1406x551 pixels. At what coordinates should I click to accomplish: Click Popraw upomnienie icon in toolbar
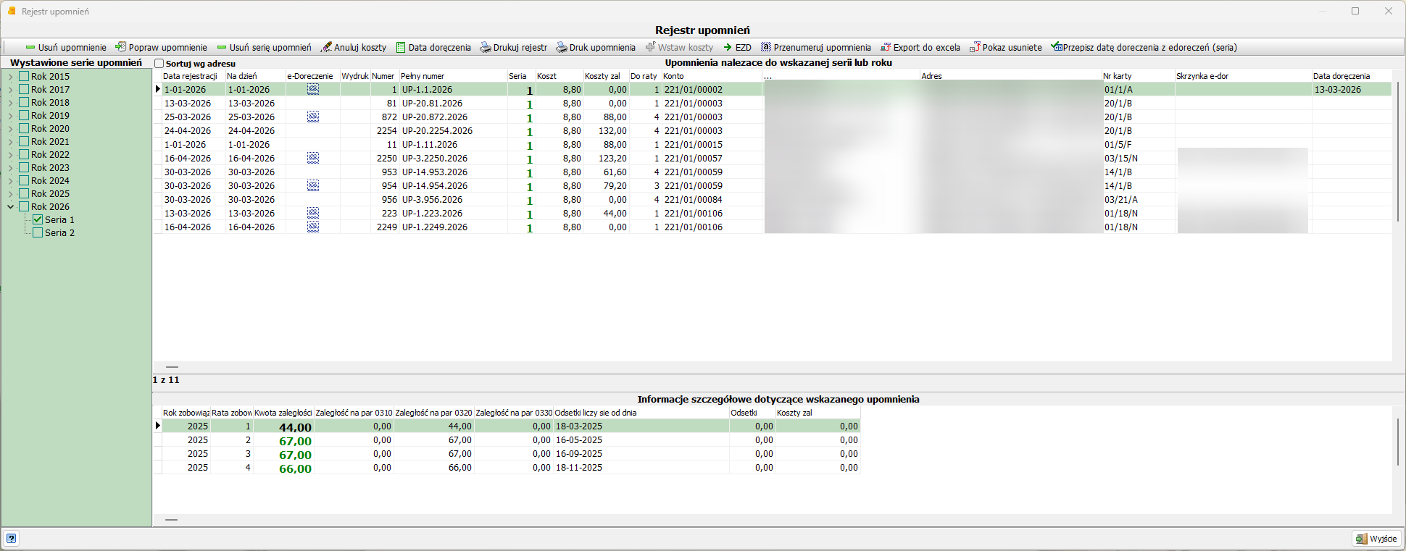(120, 47)
